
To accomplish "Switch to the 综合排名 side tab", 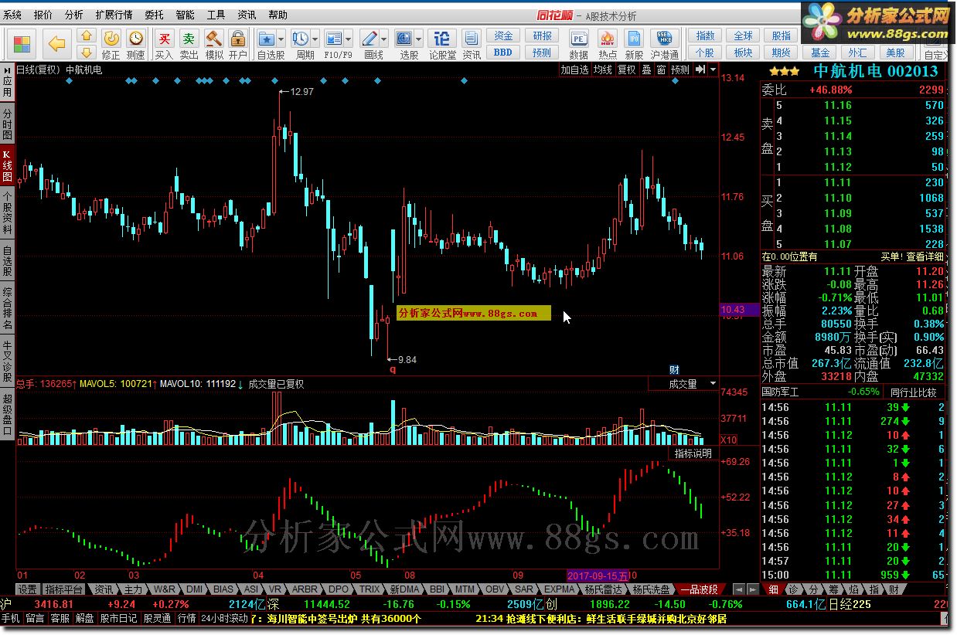I will [8, 309].
